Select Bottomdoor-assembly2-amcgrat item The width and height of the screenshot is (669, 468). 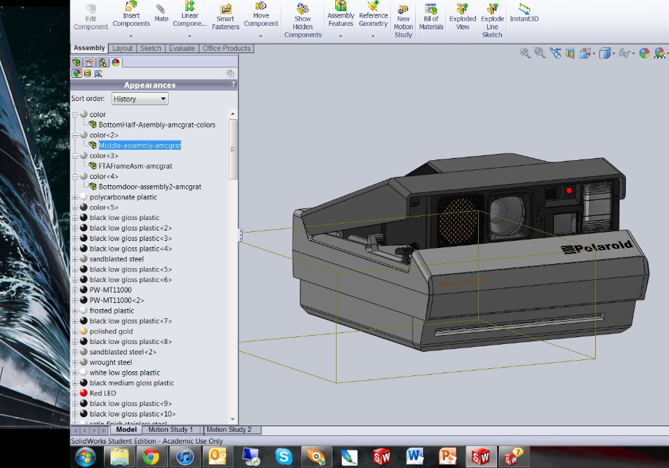pyautogui.click(x=150, y=187)
